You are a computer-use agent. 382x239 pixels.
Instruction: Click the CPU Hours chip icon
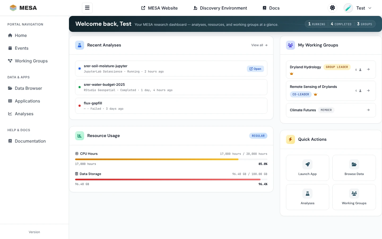(77, 153)
